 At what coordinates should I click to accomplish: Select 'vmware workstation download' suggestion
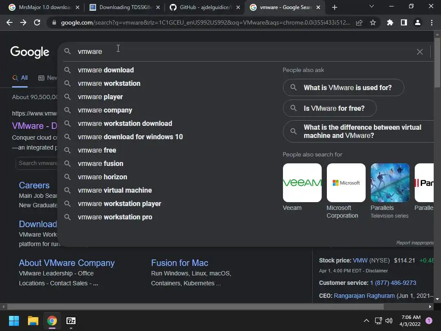point(125,124)
